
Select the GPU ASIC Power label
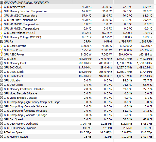(x=14, y=54)
